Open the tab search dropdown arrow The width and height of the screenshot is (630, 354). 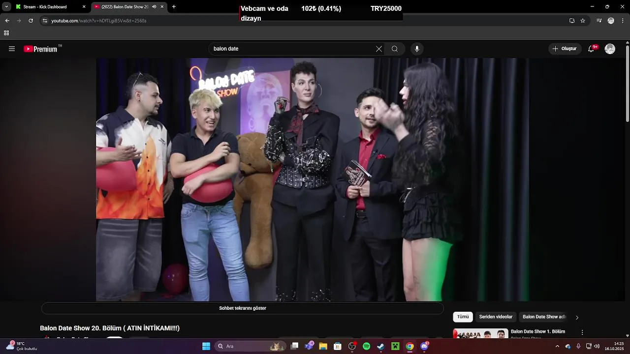pos(6,7)
